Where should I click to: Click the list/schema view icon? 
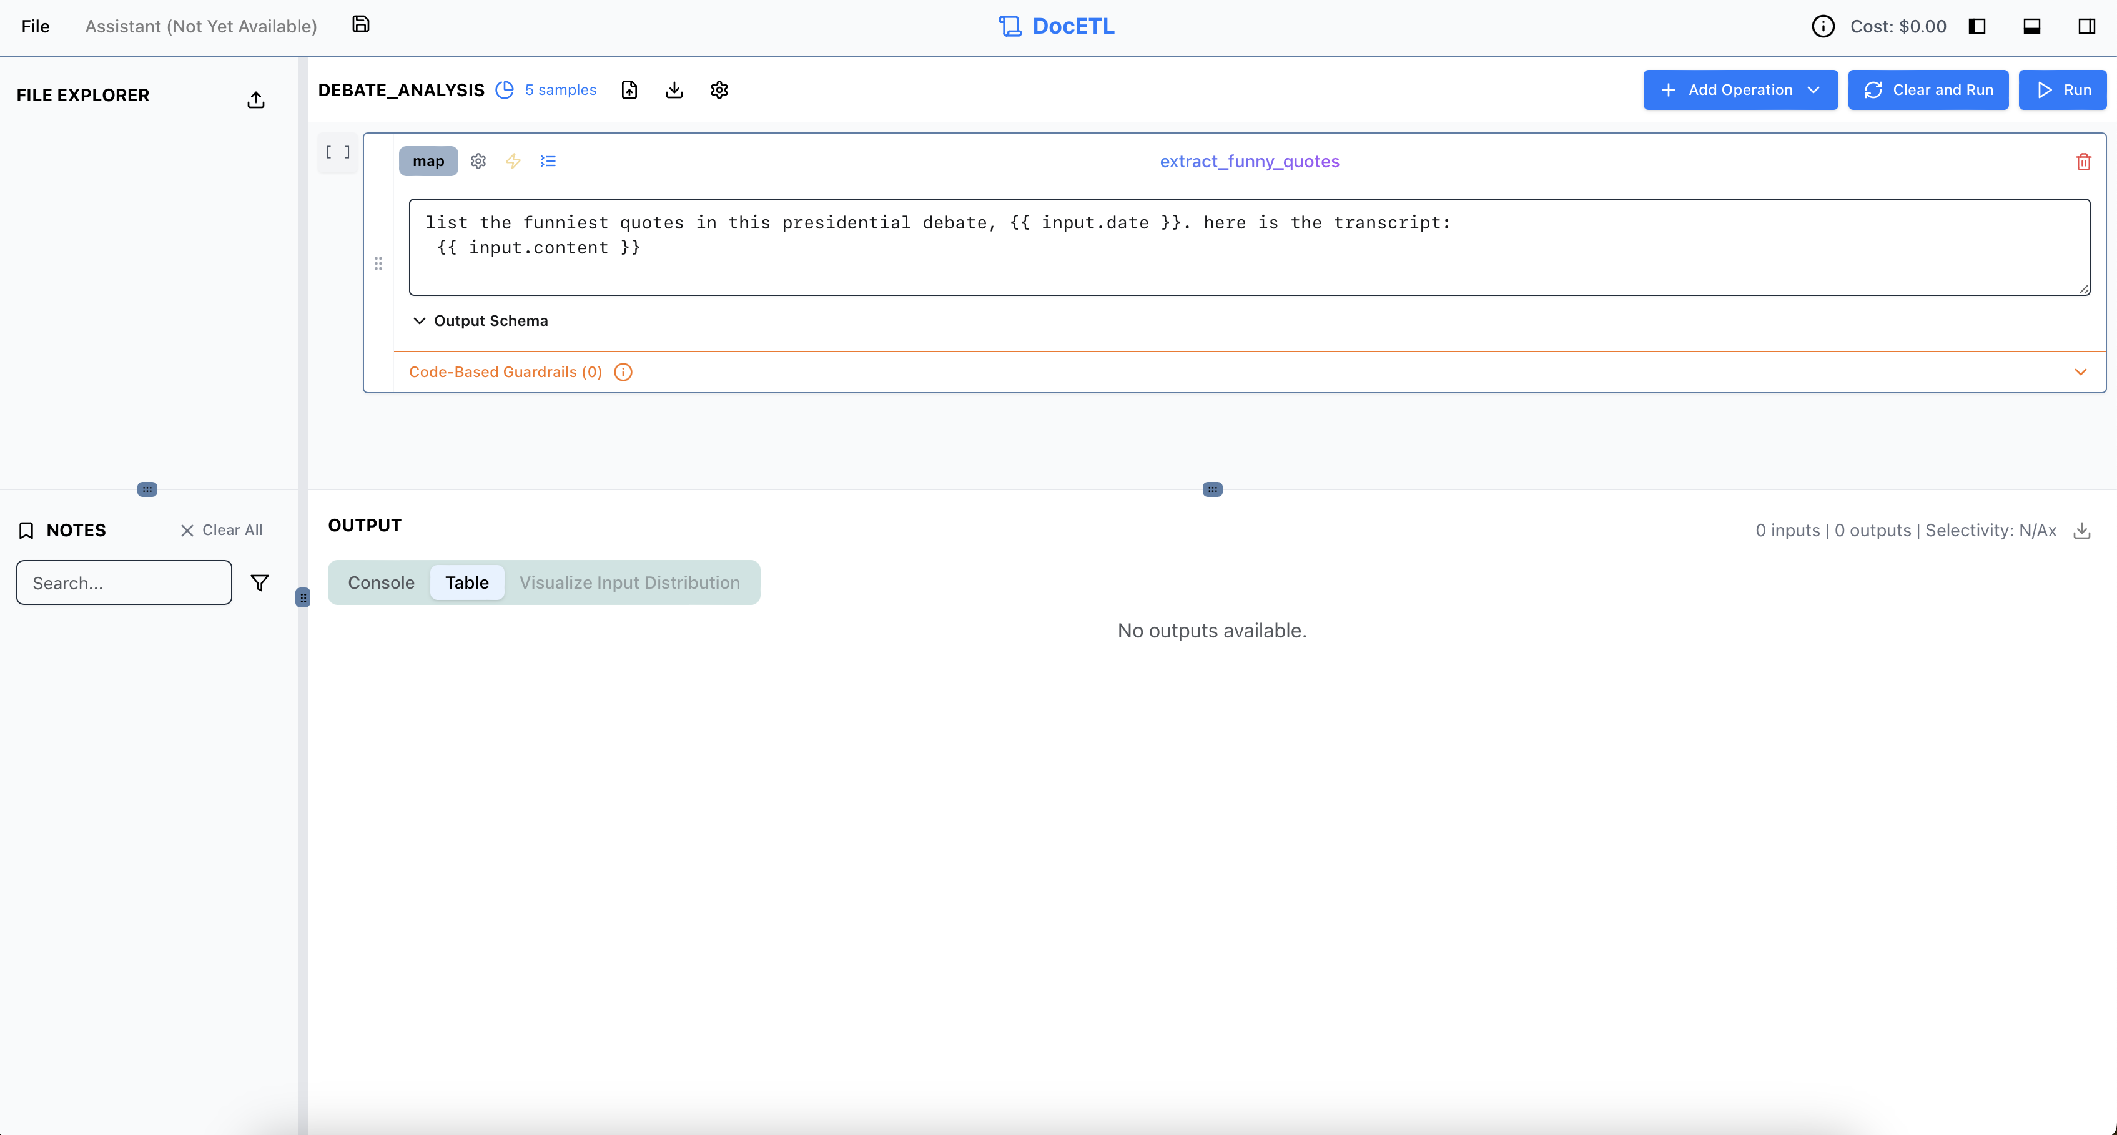tap(548, 160)
